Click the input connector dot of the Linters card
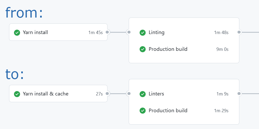Image resolution: width=259 pixels, height=129 pixels. point(129,93)
